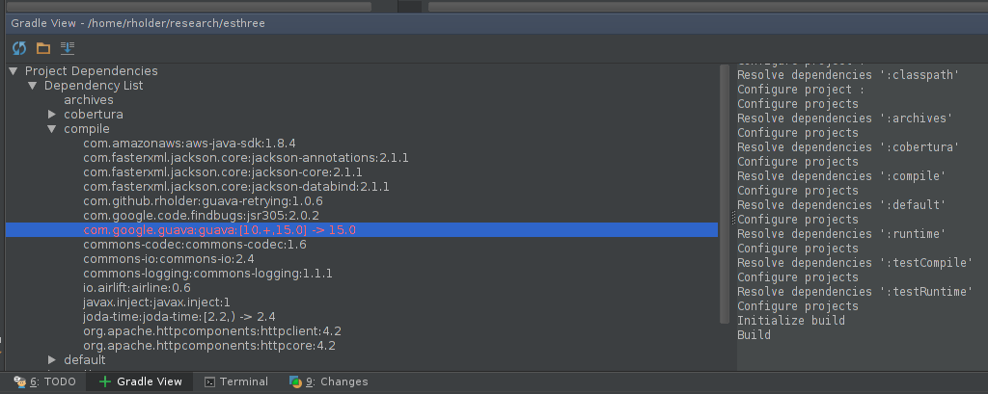
Task: Click the collapse-all toolbar icon
Action: tap(68, 48)
